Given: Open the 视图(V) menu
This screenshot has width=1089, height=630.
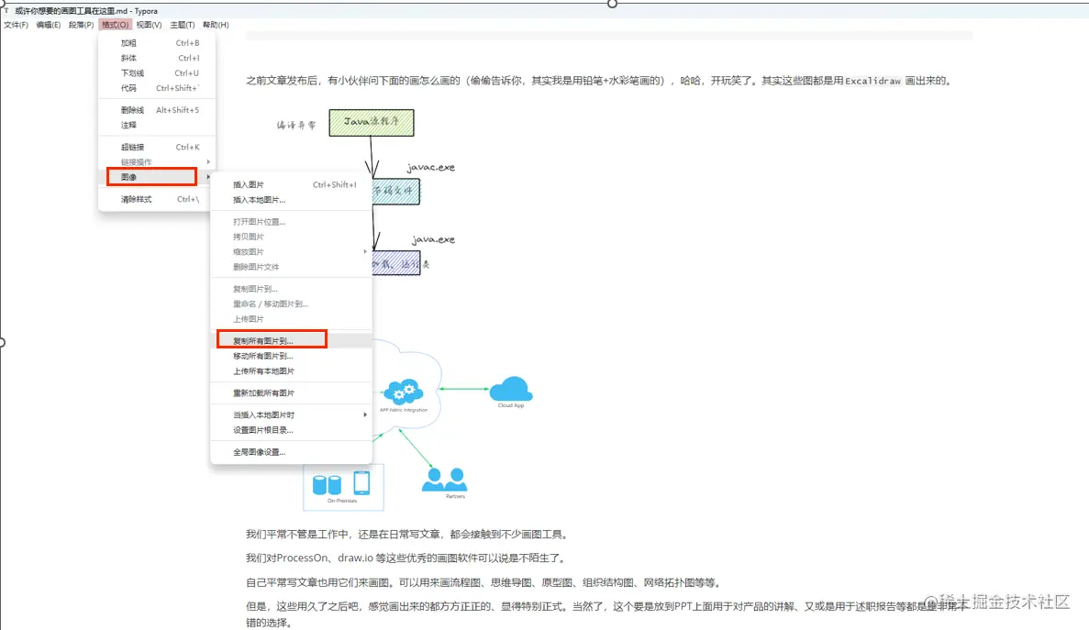Looking at the screenshot, I should [149, 25].
